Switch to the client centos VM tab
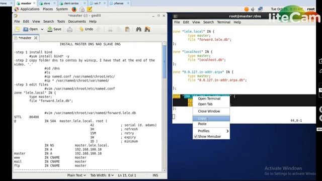This screenshot has height=181, width=322. click(x=71, y=4)
